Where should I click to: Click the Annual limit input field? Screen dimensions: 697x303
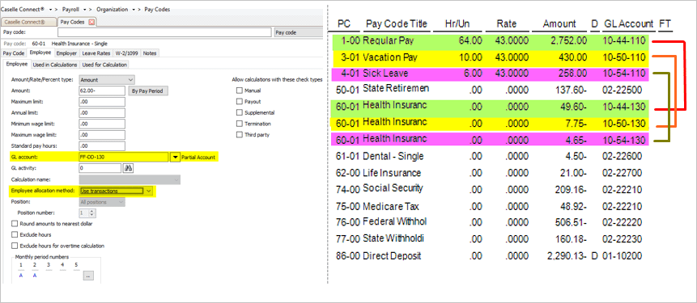point(102,112)
